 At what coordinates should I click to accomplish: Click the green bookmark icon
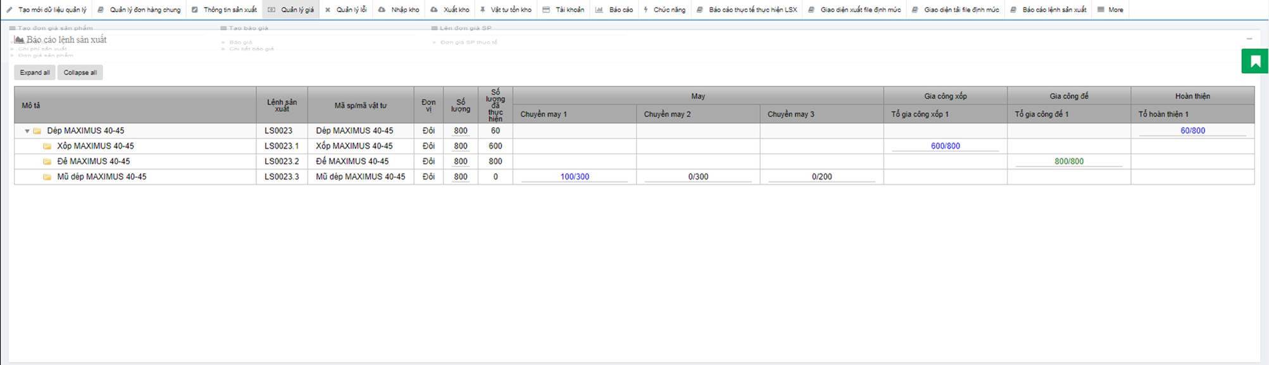pyautogui.click(x=1256, y=61)
